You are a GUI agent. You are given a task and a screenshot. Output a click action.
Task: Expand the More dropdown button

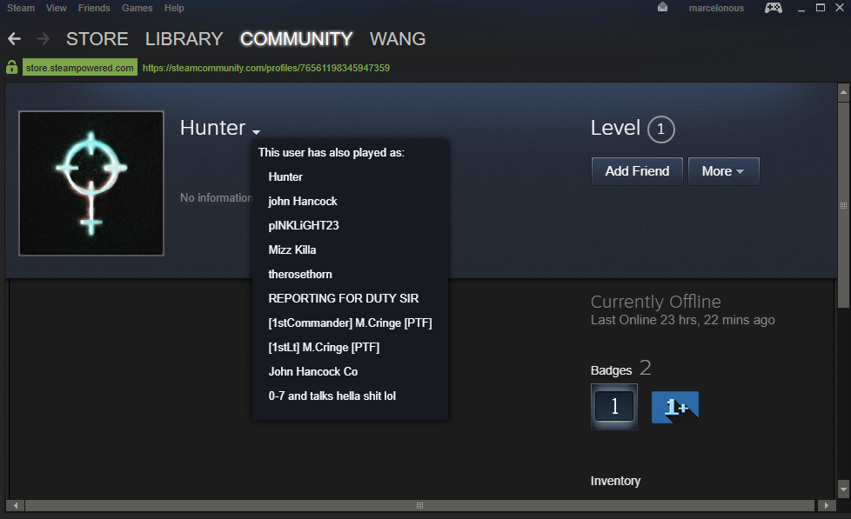pos(723,171)
